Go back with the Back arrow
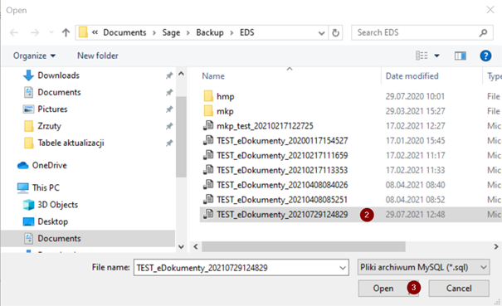This screenshot has height=306, width=502. [x=14, y=32]
